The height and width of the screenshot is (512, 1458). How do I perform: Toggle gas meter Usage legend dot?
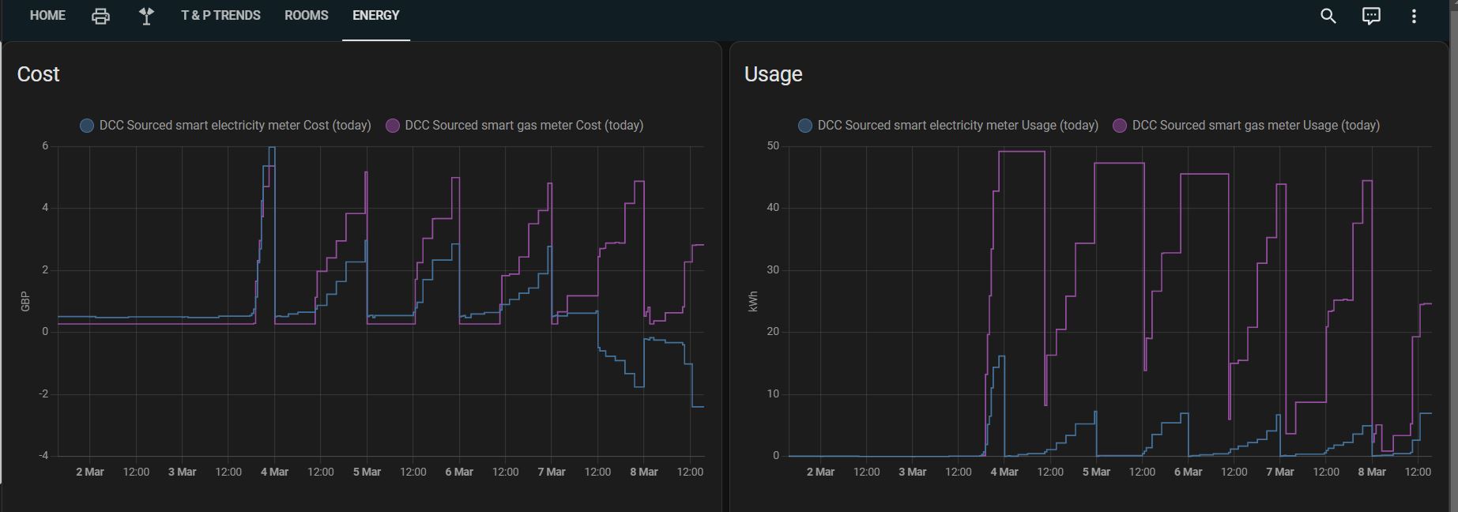1120,126
